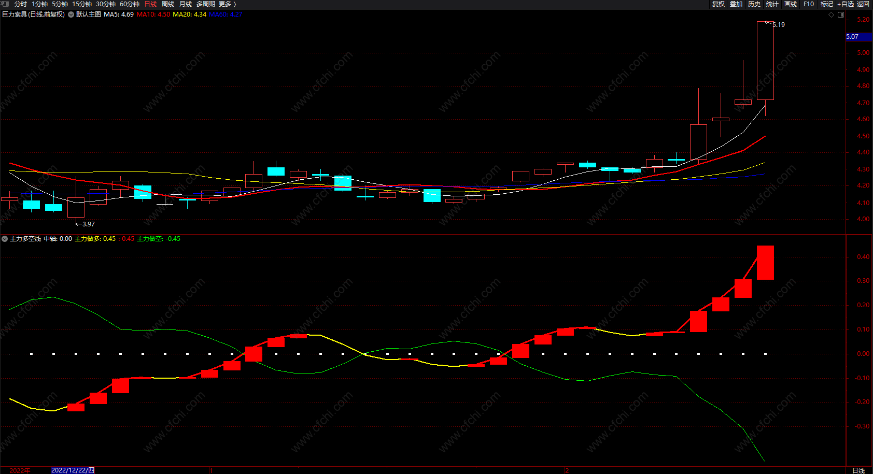Image resolution: width=873 pixels, height=474 pixels.
Task: Switch to 分时 intraday view
Action: tap(21, 4)
